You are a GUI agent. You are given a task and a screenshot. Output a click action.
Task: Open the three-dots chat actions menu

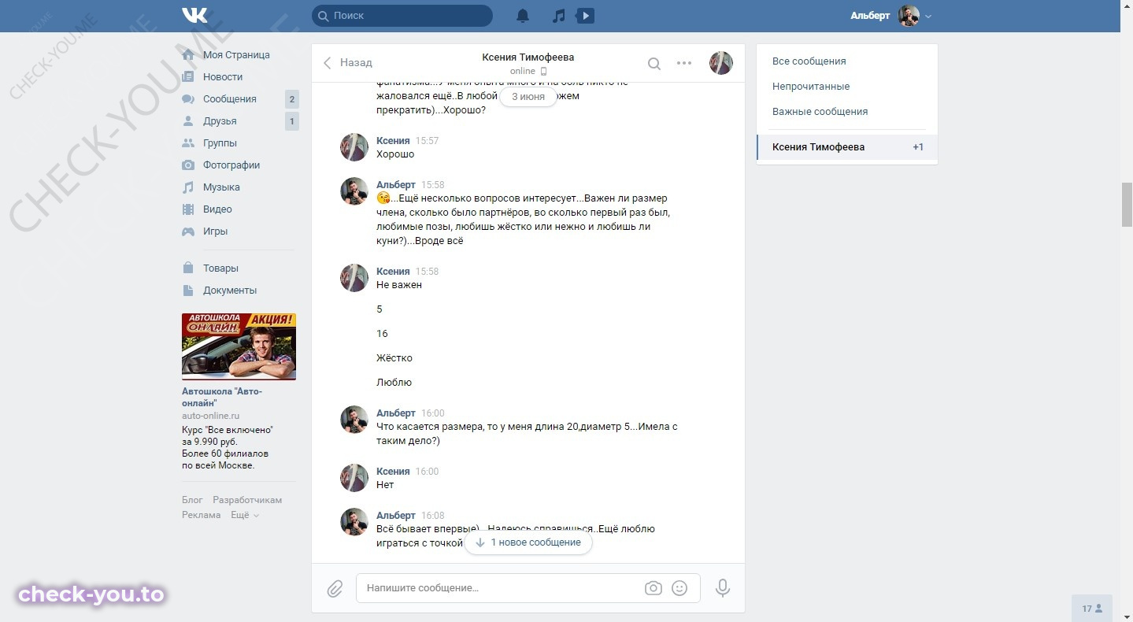pyautogui.click(x=684, y=64)
